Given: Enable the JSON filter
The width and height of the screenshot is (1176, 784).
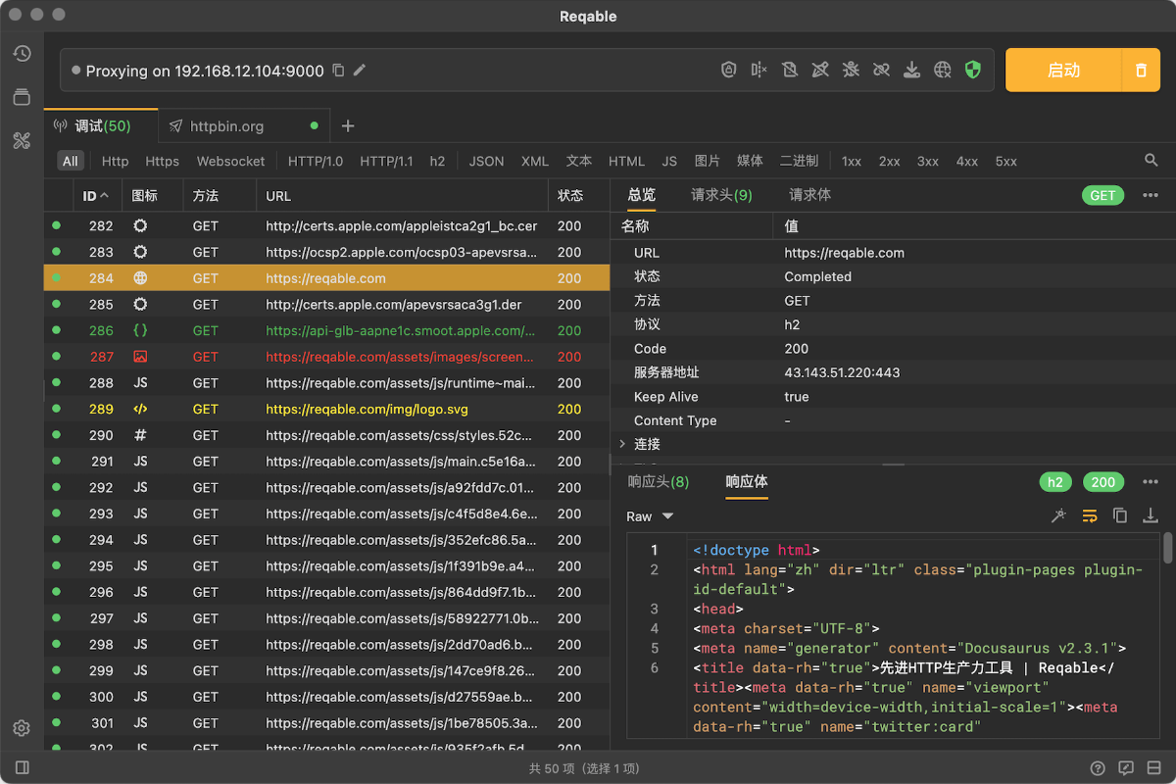Looking at the screenshot, I should [486, 161].
